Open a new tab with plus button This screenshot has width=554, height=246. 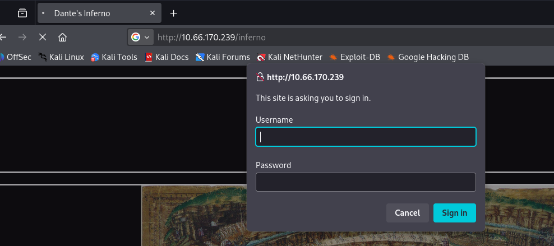[174, 13]
